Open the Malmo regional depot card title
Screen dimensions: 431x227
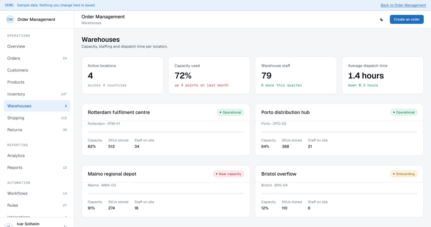(x=112, y=174)
